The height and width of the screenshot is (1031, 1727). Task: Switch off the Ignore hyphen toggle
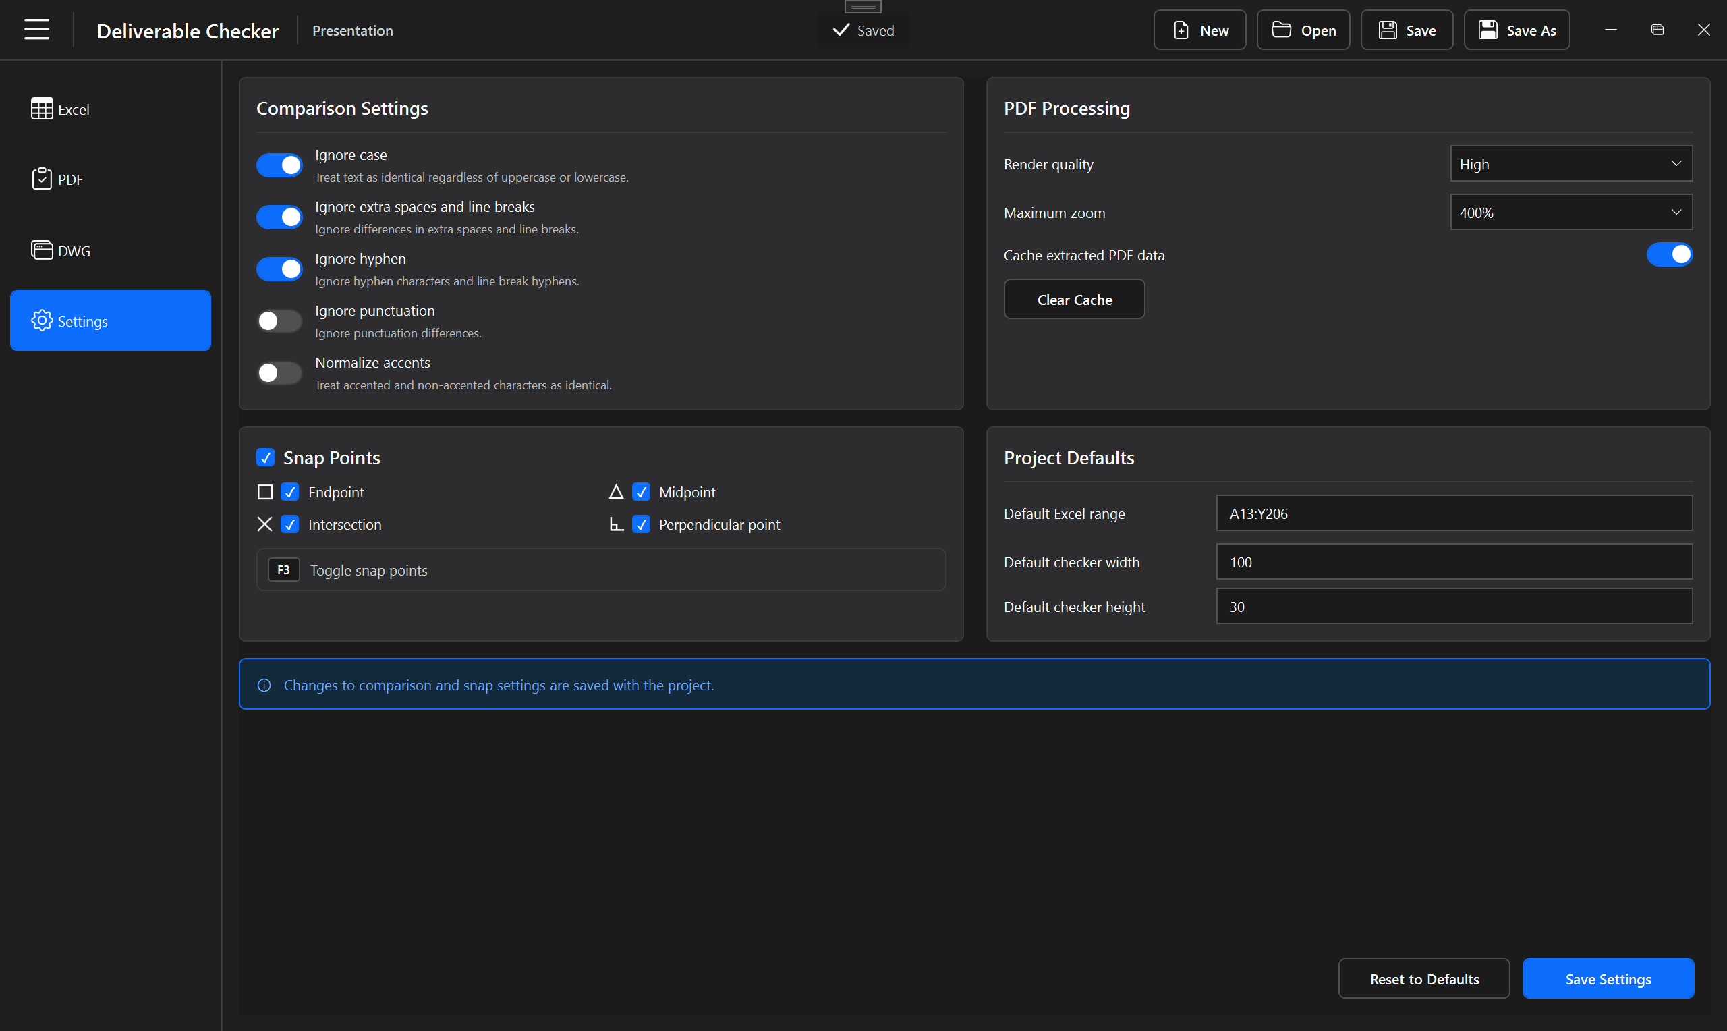pyautogui.click(x=279, y=269)
